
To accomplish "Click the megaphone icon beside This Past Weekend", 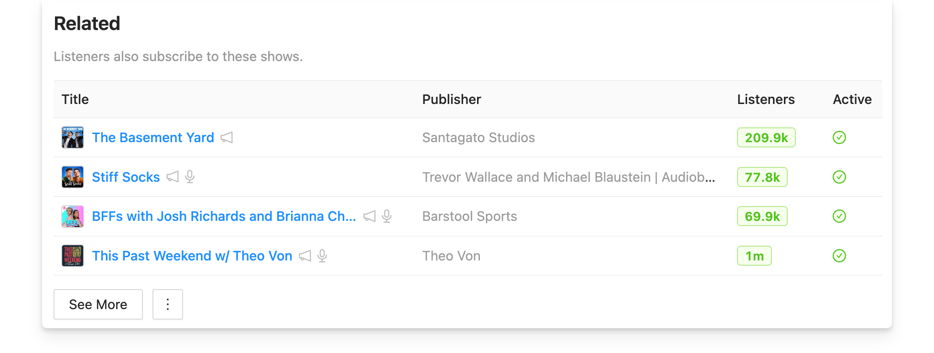I will click(304, 256).
